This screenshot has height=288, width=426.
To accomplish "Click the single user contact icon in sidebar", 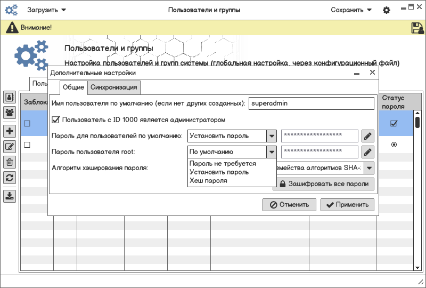I will [x=10, y=97].
